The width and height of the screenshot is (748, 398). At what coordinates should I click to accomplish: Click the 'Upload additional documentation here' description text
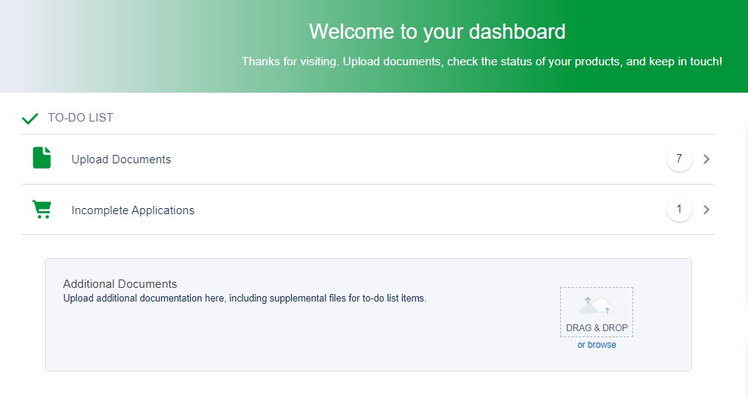(x=245, y=298)
